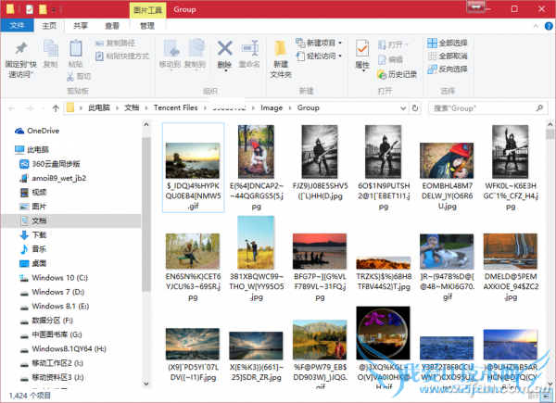Open the Help question mark icon
Viewport: 556px width, 403px height.
[x=549, y=26]
